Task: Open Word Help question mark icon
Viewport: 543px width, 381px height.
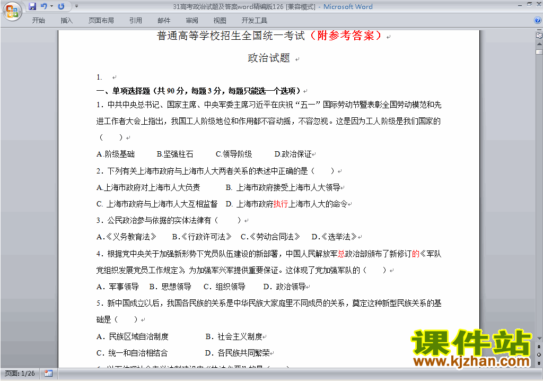Action: pyautogui.click(x=538, y=21)
